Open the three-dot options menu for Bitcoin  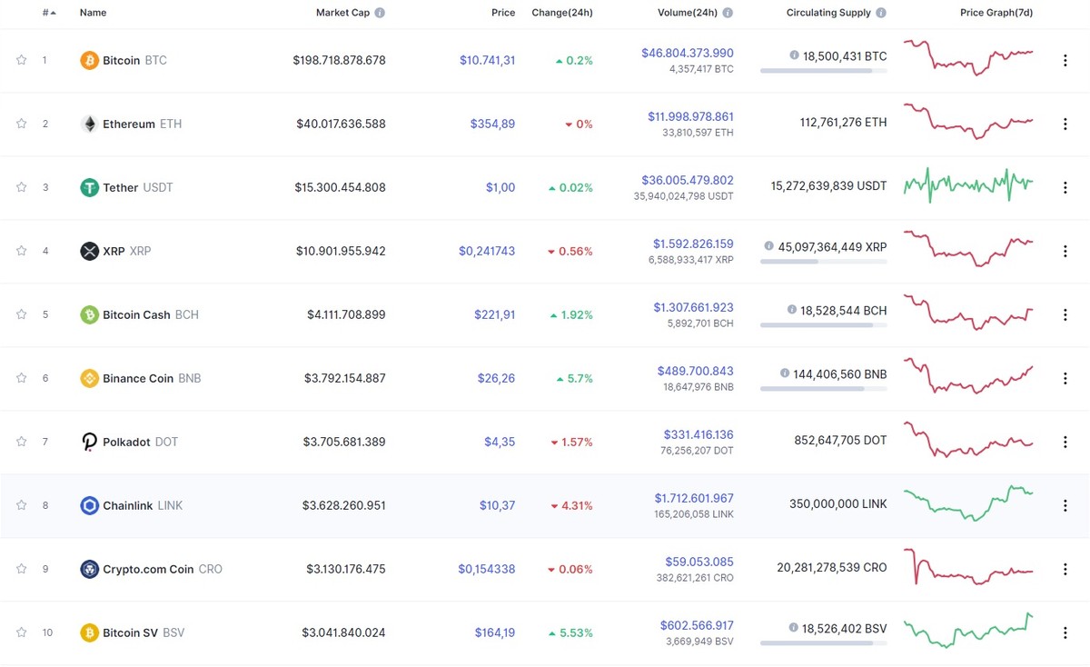1065,60
